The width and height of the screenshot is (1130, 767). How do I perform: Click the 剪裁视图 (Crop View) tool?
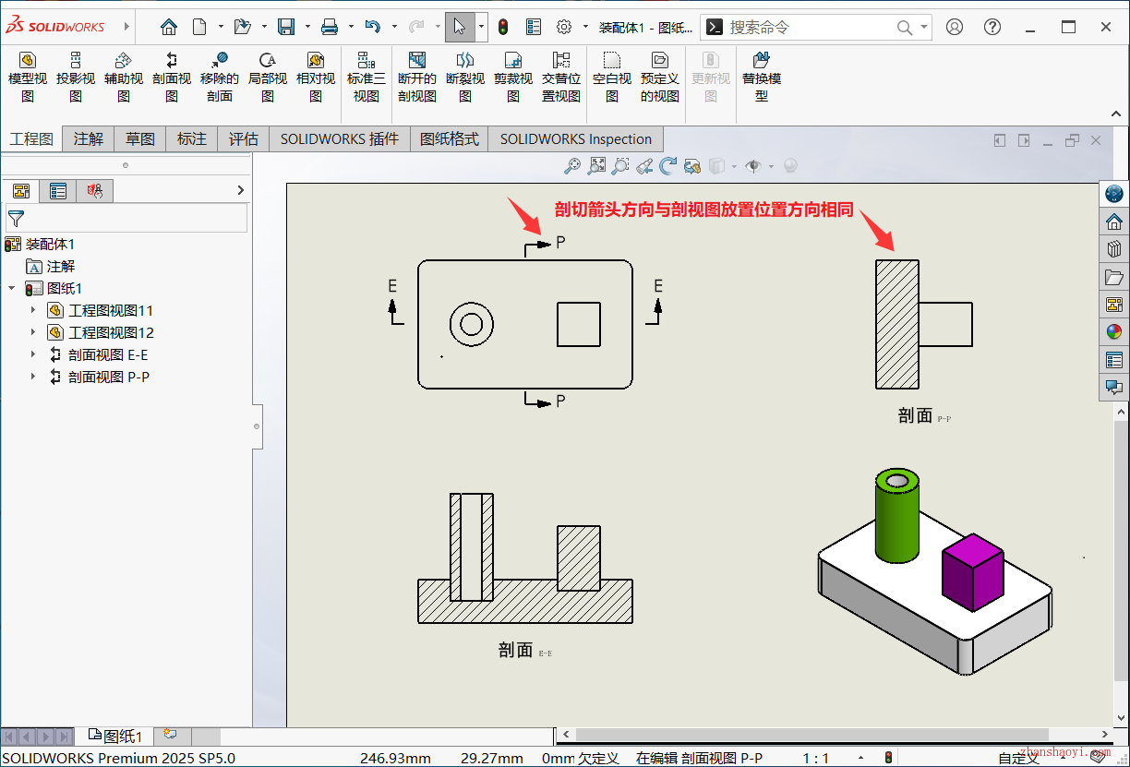513,77
